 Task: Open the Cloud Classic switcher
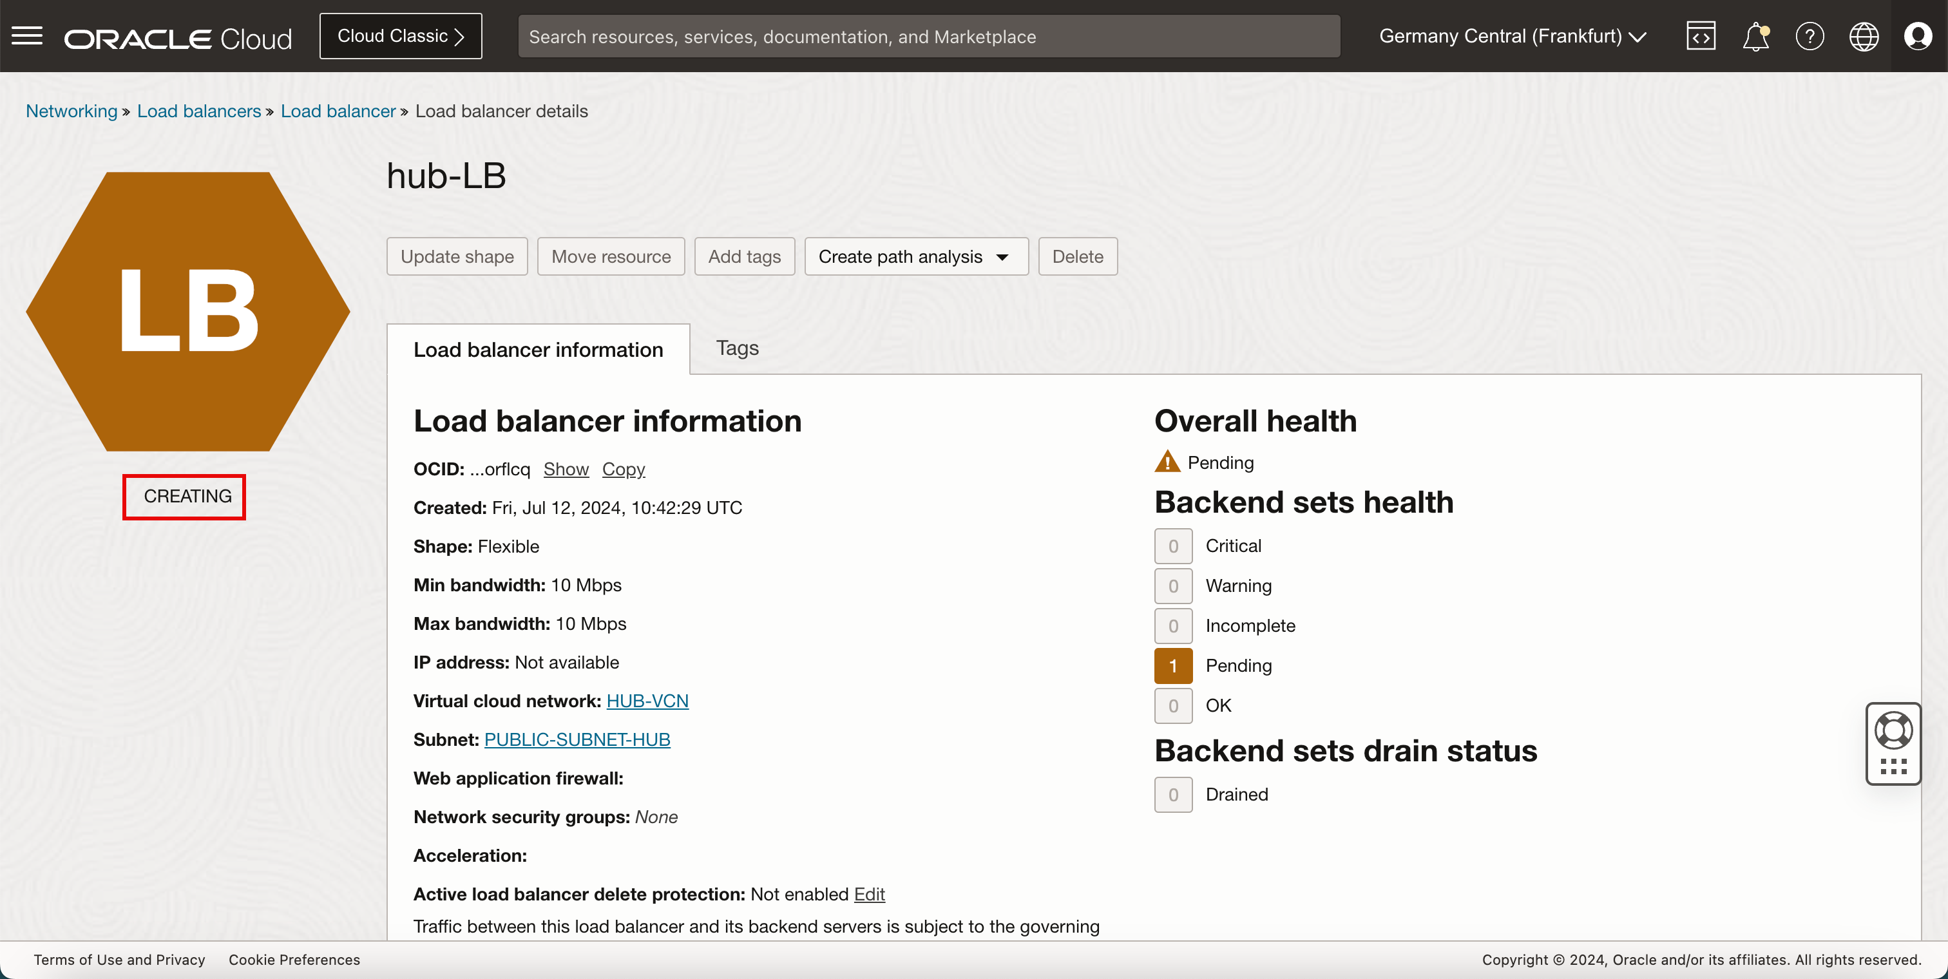(400, 36)
